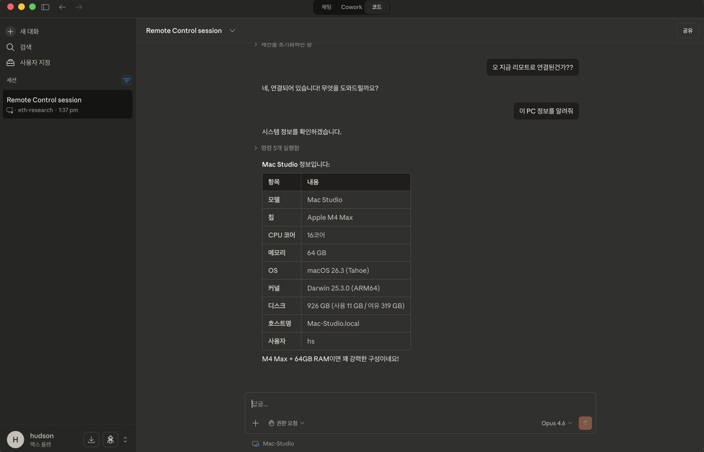
Task: Click the hudson avatar circle
Action: pyautogui.click(x=15, y=439)
